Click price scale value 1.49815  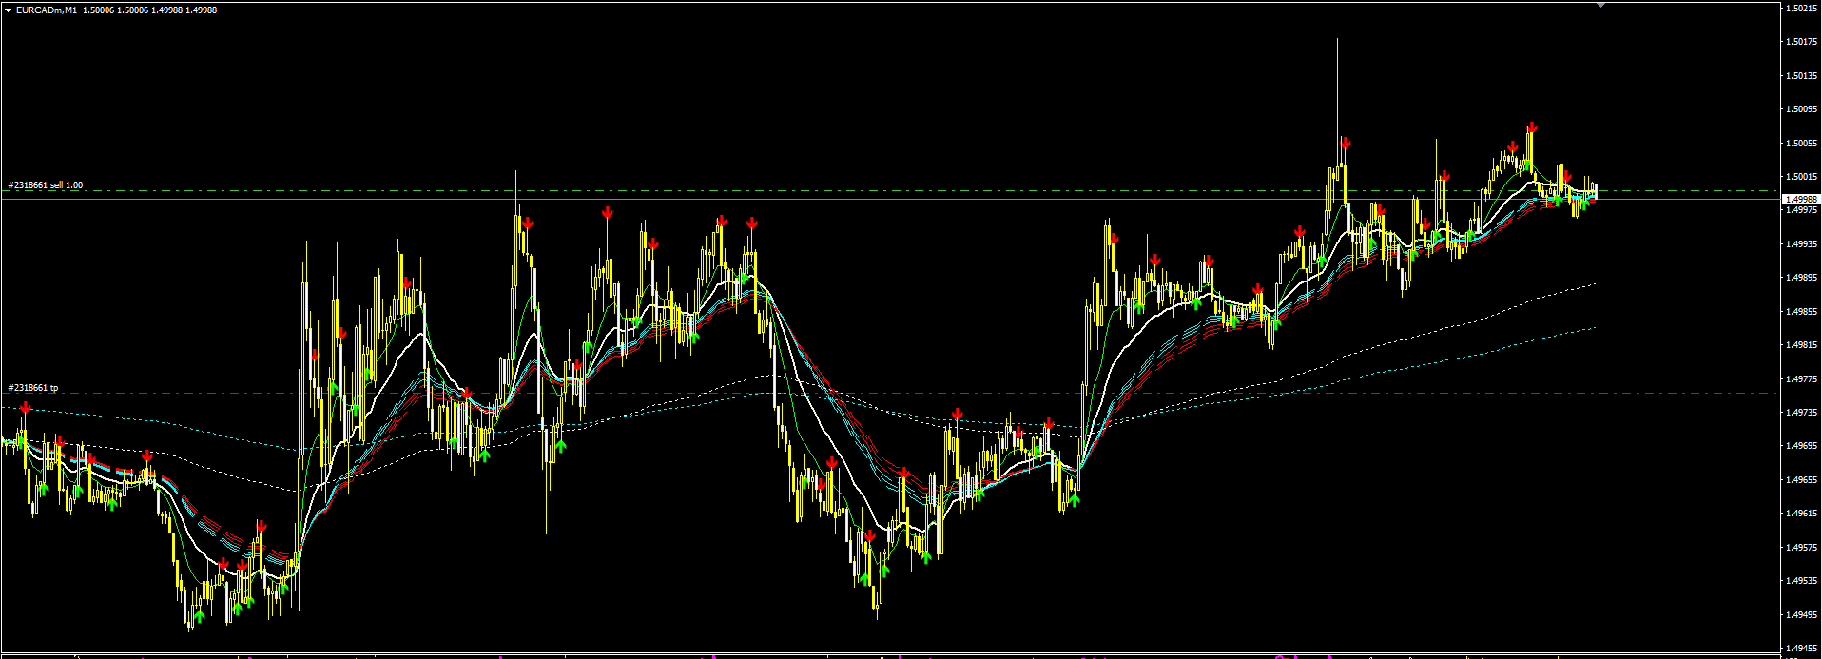[1801, 345]
